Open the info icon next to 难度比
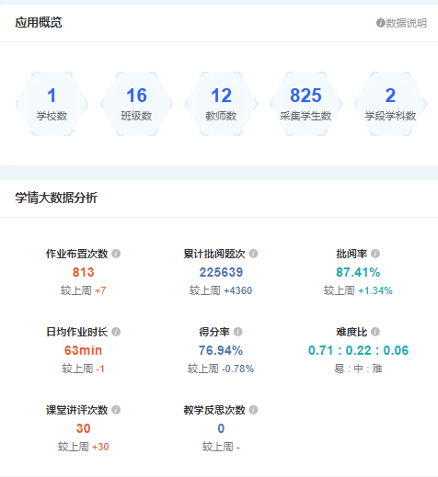This screenshot has width=438, height=477. click(375, 332)
